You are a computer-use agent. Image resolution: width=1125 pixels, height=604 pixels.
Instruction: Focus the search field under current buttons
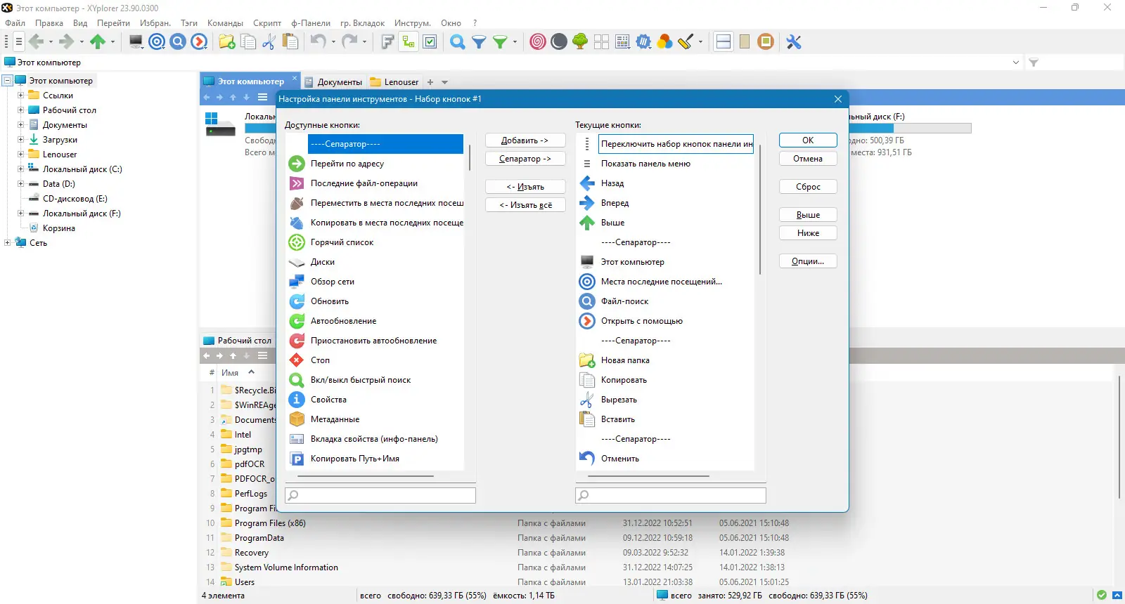click(x=671, y=495)
